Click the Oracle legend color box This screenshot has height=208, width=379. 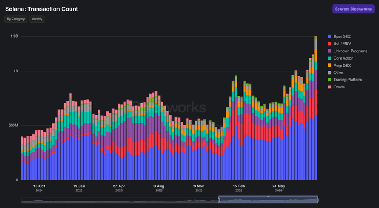pyautogui.click(x=329, y=87)
